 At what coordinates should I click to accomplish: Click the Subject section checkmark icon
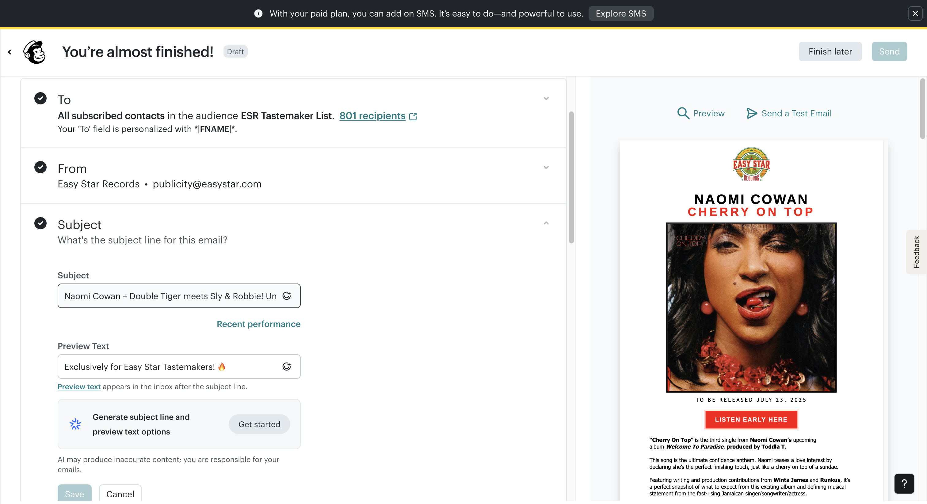[40, 223]
